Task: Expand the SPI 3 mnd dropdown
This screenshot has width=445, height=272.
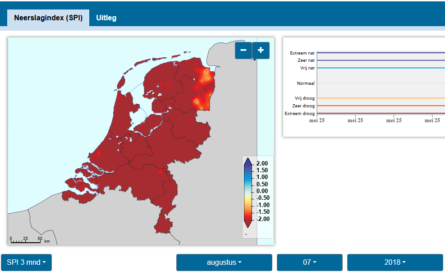Action: click(x=27, y=263)
